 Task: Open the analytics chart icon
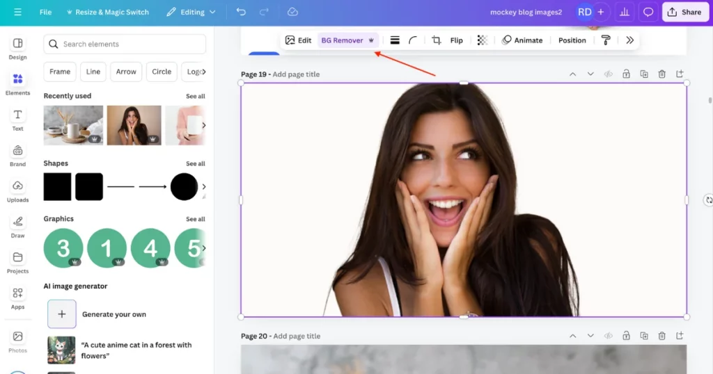tap(625, 13)
